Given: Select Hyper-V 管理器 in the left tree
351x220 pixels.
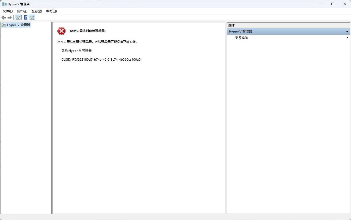Looking at the screenshot, I should point(19,25).
